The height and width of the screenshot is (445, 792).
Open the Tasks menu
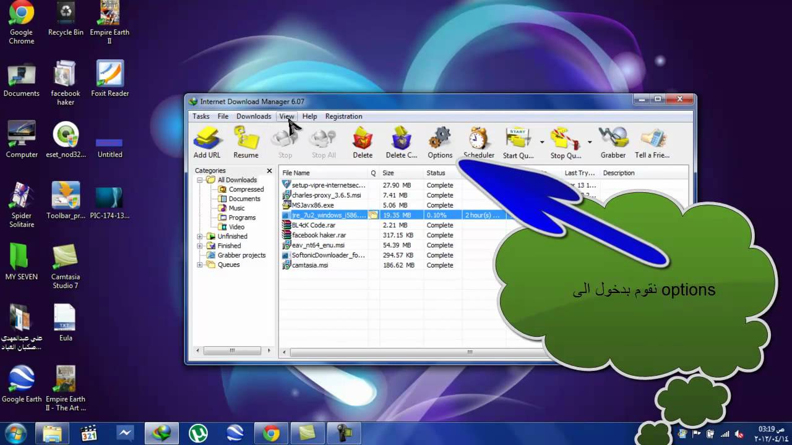pos(200,116)
